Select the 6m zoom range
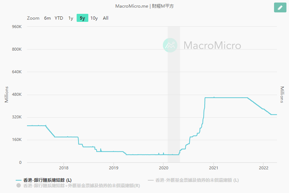 click(x=47, y=18)
